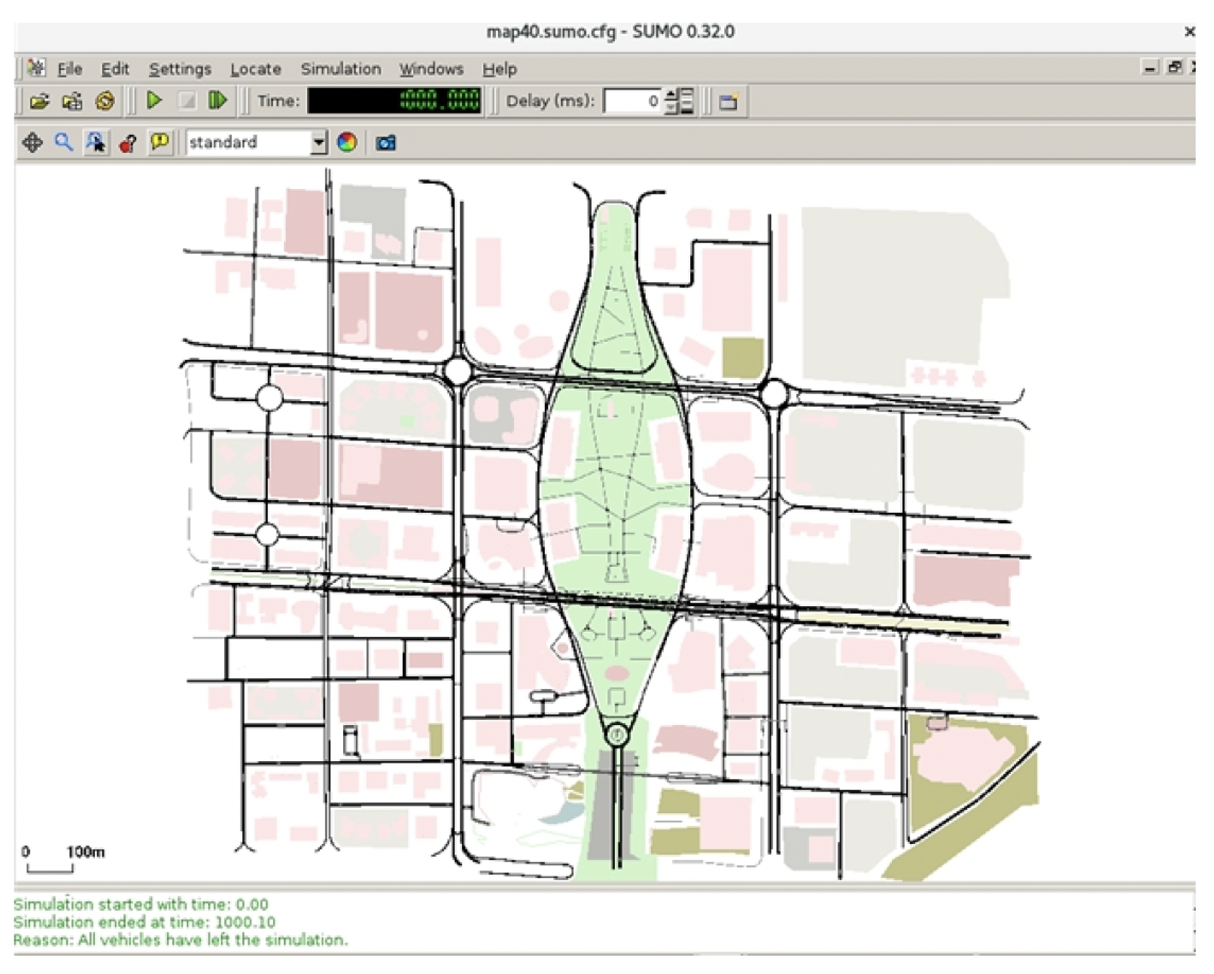The image size is (1214, 974).
Task: Click the red question mark tooltip icon
Action: [128, 143]
